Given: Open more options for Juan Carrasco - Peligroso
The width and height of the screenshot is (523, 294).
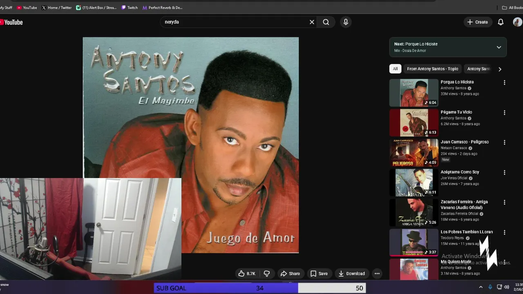Looking at the screenshot, I should (504, 143).
